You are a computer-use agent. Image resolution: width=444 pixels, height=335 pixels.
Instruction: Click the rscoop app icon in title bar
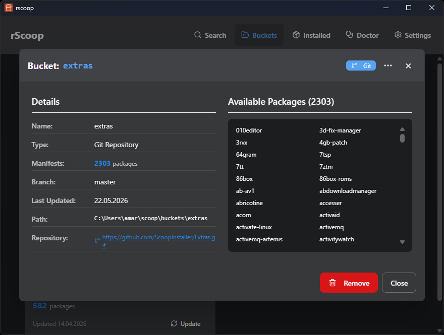coord(9,8)
